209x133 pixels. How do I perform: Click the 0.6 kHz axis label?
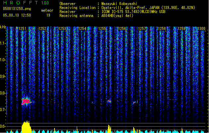point(3,126)
